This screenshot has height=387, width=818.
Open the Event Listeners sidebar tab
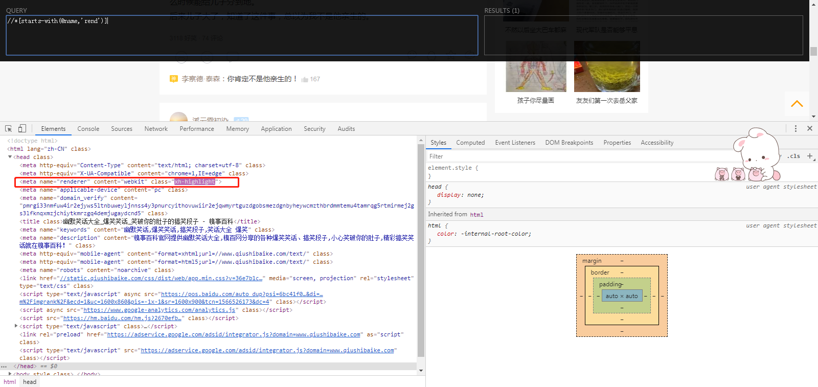515,143
